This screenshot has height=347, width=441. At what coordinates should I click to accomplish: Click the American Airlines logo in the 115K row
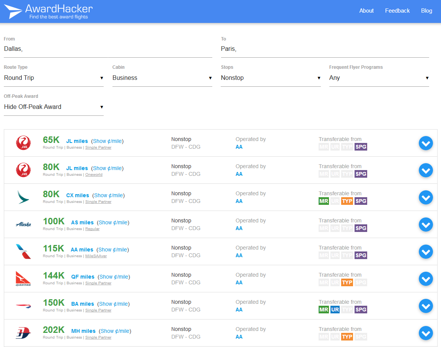(x=24, y=251)
